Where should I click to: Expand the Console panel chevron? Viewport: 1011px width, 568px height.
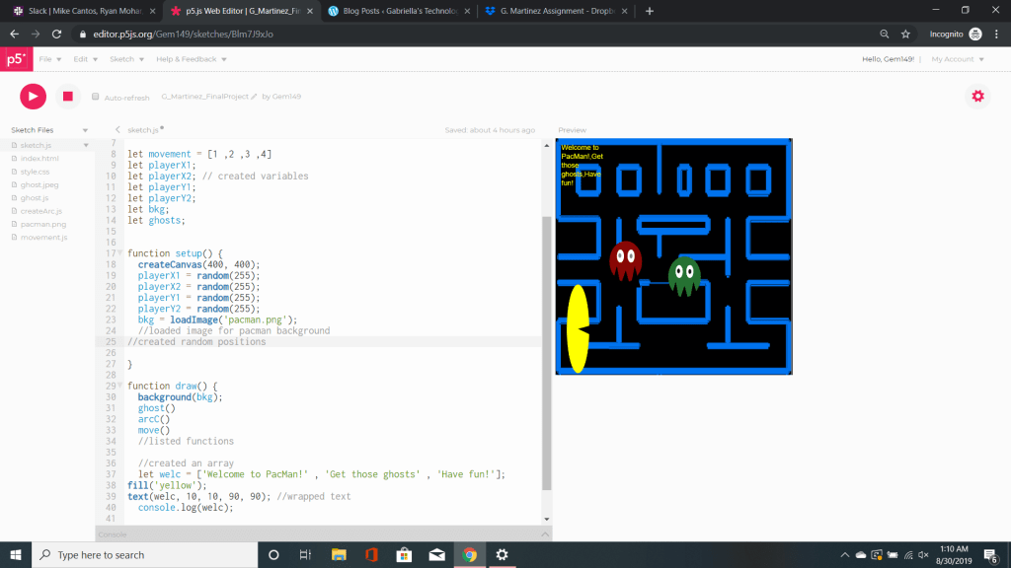544,534
